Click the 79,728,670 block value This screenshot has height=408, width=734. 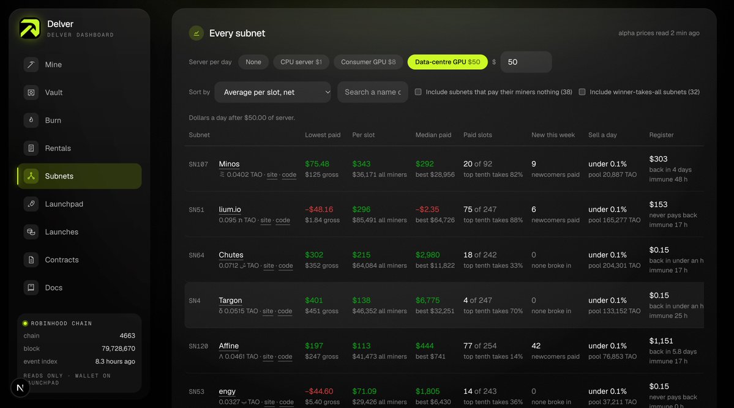[x=118, y=349]
